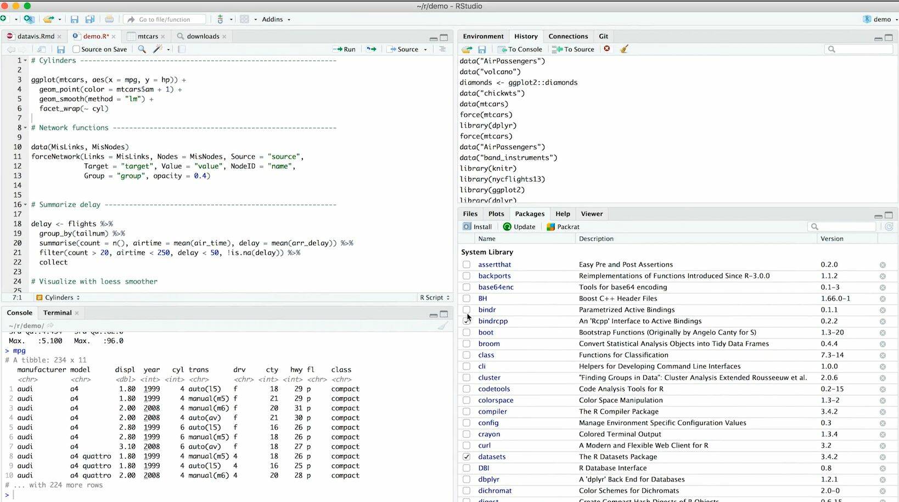Expand the Source button dropdown arrow
The width and height of the screenshot is (899, 502).
click(x=425, y=49)
